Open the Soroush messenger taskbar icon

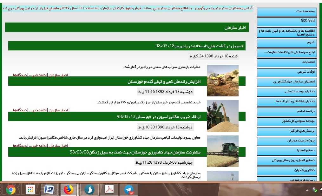pyautogui.click(x=89, y=190)
